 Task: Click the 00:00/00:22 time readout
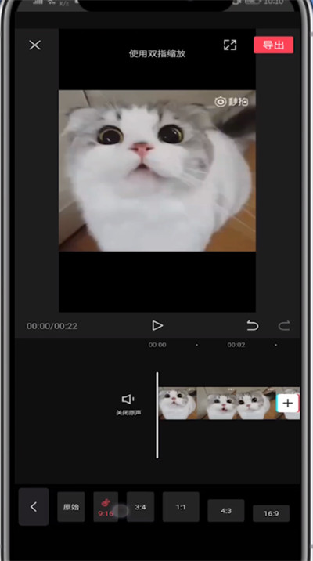[52, 326]
